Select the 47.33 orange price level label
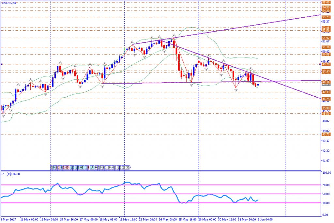Viewport: 334px width, 223px height. click(326, 92)
